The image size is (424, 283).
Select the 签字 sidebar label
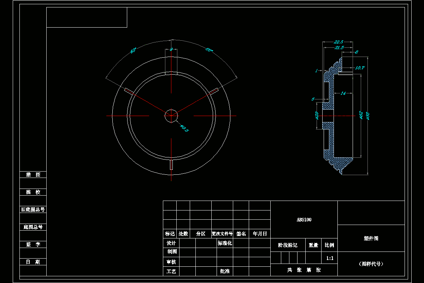(33, 244)
